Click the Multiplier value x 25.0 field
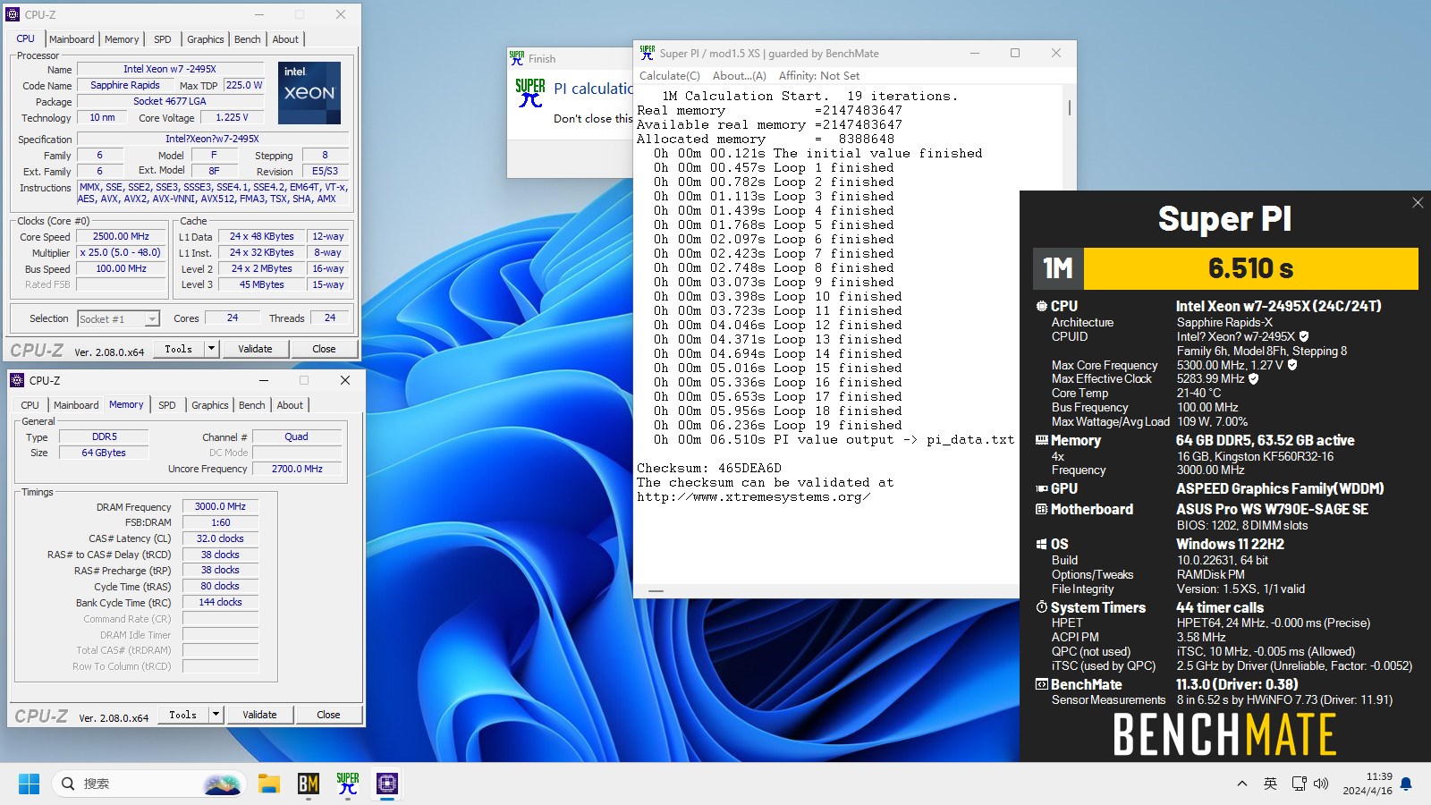The width and height of the screenshot is (1431, 805). (121, 253)
